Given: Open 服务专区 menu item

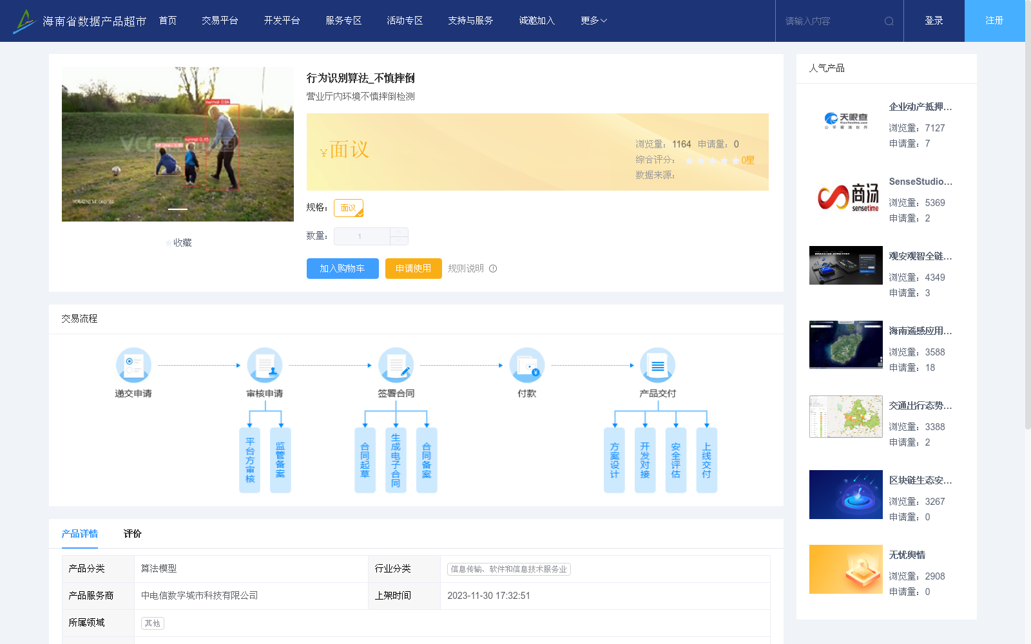Looking at the screenshot, I should coord(343,21).
